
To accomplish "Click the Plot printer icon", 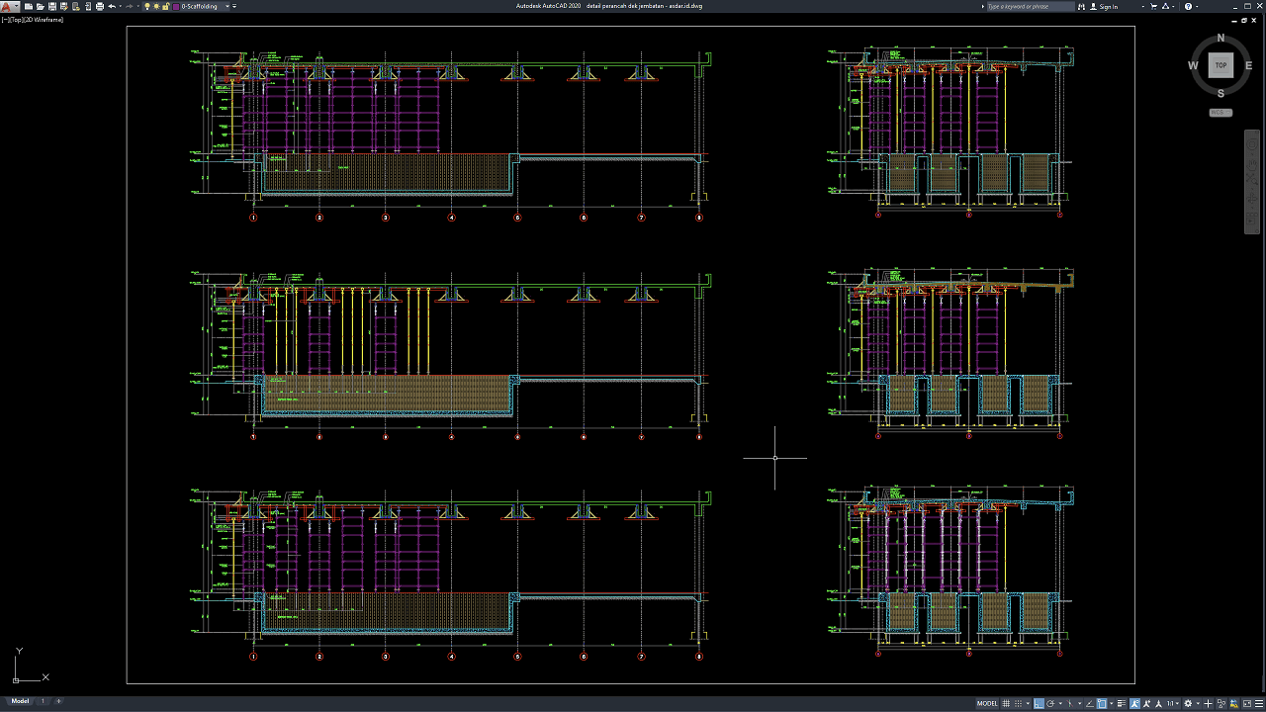I will point(99,6).
